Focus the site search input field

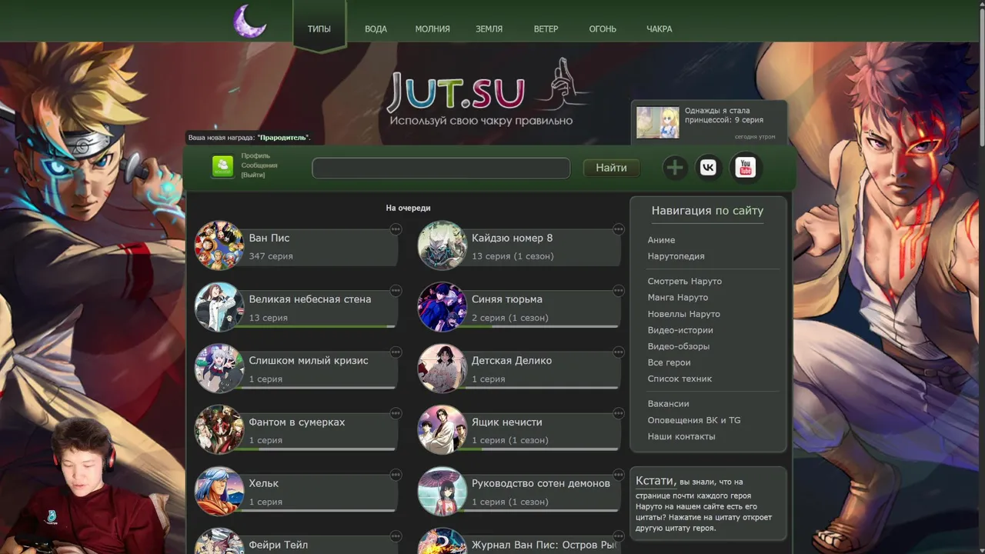point(441,168)
